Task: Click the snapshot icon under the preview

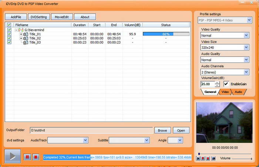Action: tap(213, 158)
